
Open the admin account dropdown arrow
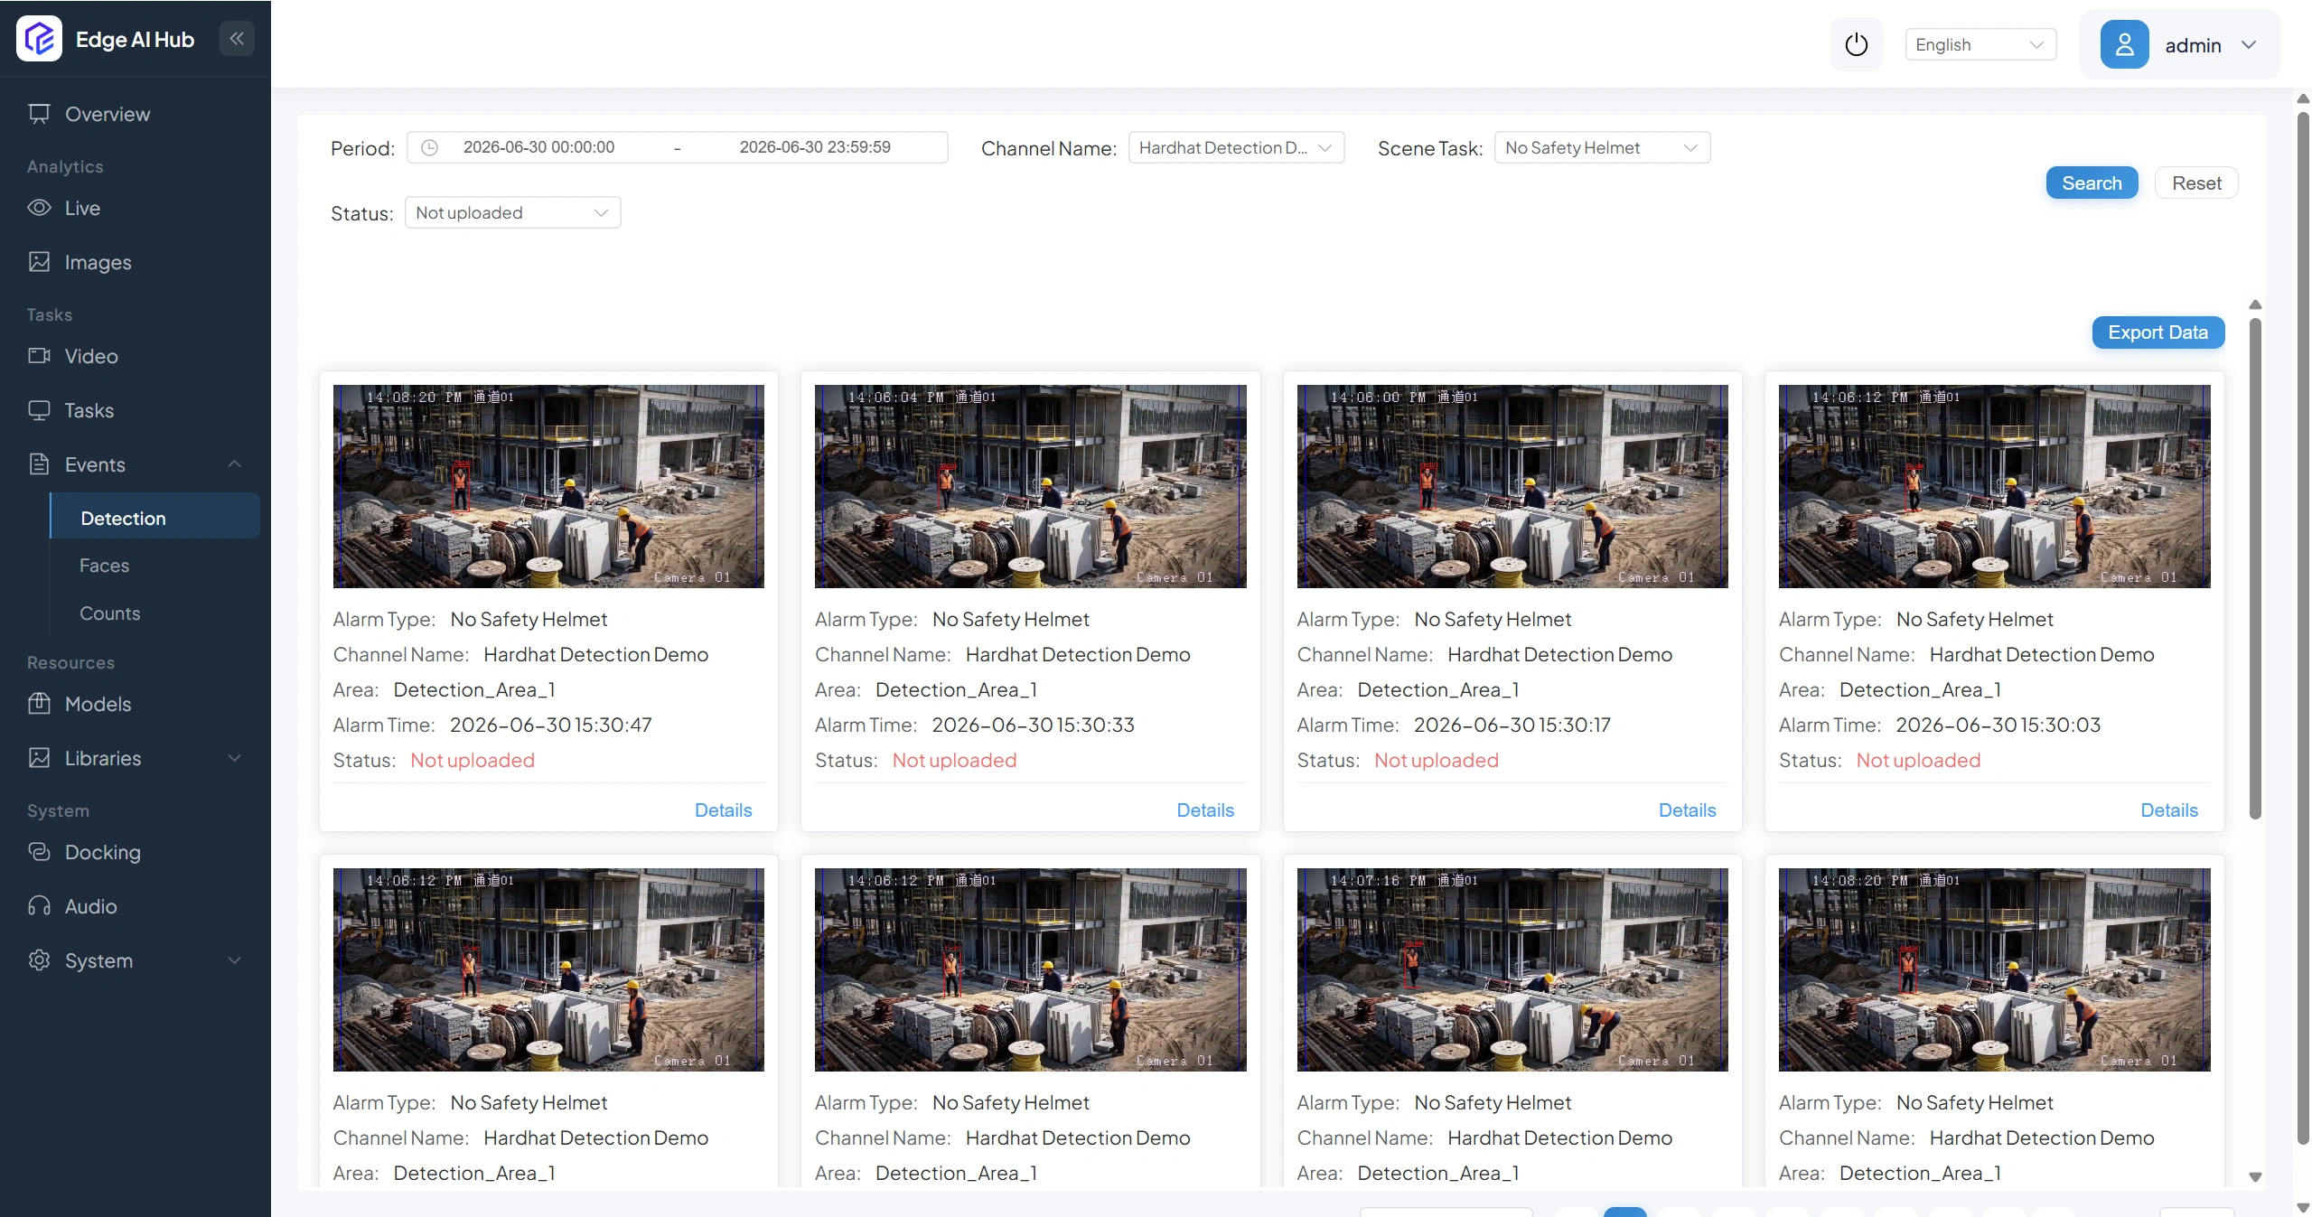[2249, 44]
